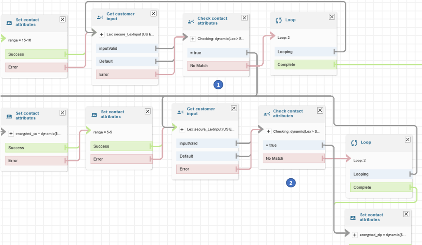Expand the Checking dynamic parameter in top row
422x245 pixels.
point(192,38)
